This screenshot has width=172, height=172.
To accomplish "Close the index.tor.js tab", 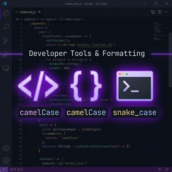I will [x=39, y=12].
